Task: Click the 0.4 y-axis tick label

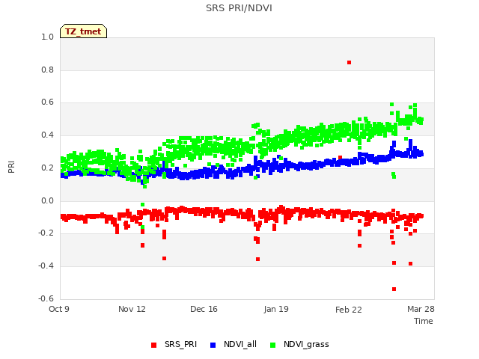Action: coord(47,135)
